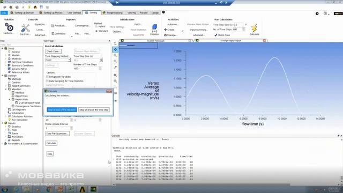Open the Create activity dropdown arrow
Image resolution: width=343 pixels, height=193 pixels.
pos(183,31)
